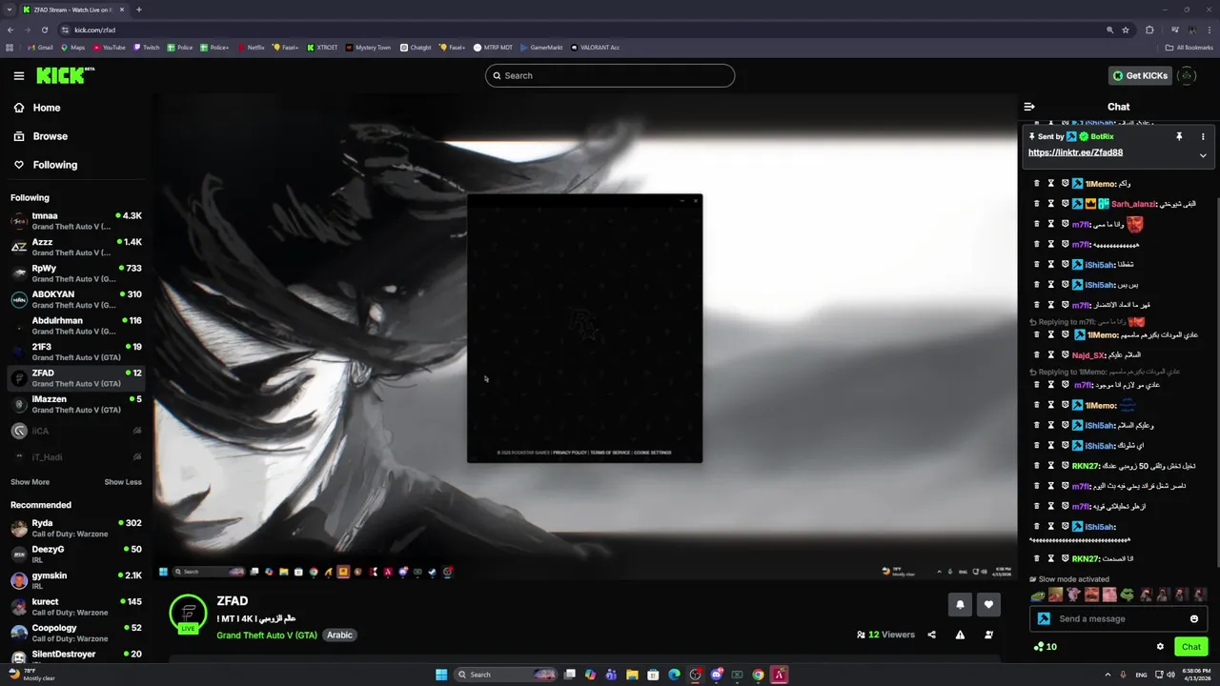Delete 1lMemo's first message with trash icon
The image size is (1220, 686).
(1037, 183)
